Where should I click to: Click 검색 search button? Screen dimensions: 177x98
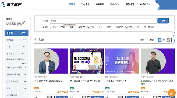point(163,21)
